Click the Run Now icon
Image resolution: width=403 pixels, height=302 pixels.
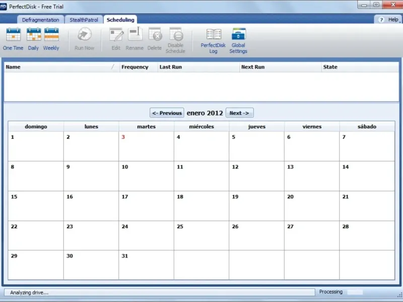pyautogui.click(x=84, y=39)
